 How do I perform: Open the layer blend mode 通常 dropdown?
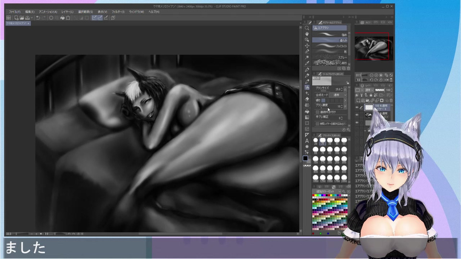(x=369, y=90)
